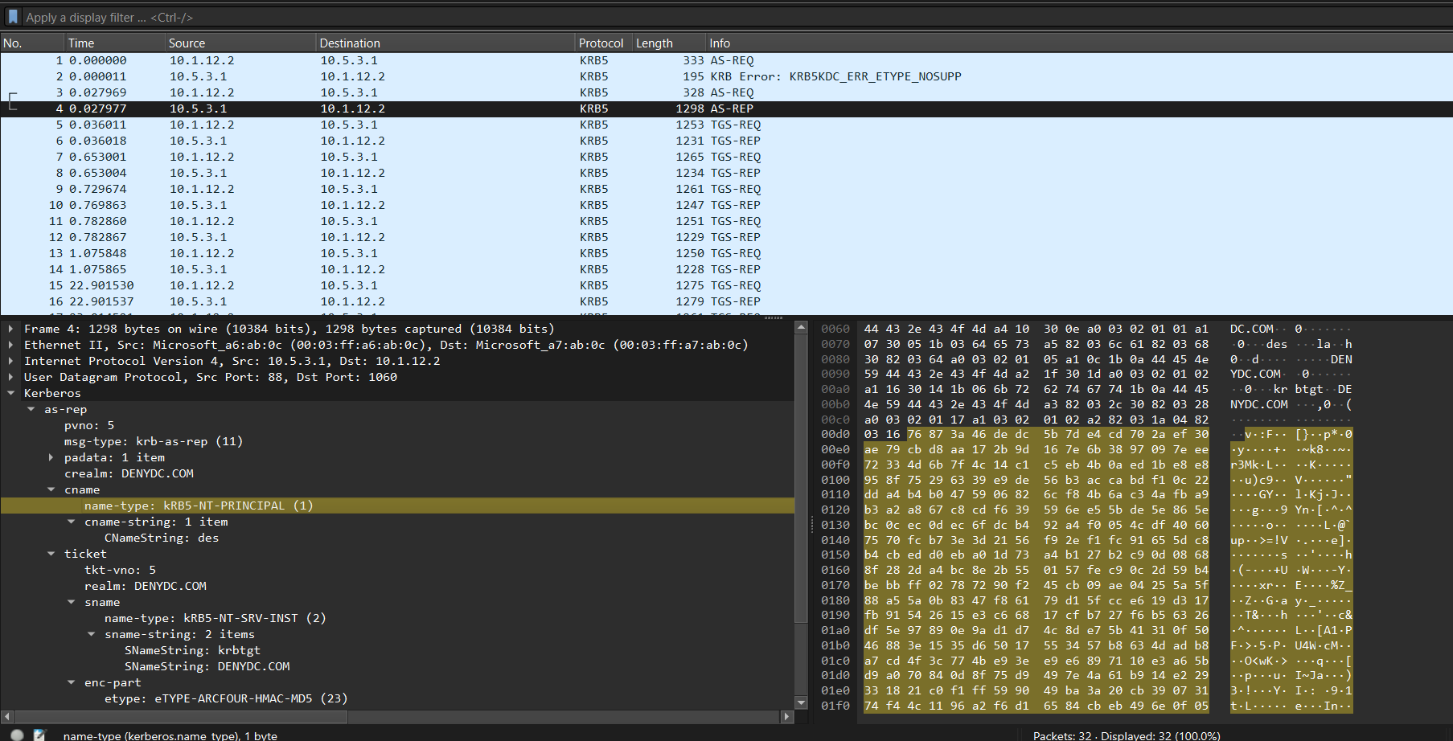Select the etype: eTYPE-ARCFOUR-HMAC-MD5 (23) field
This screenshot has width=1453, height=741.
[x=226, y=698]
